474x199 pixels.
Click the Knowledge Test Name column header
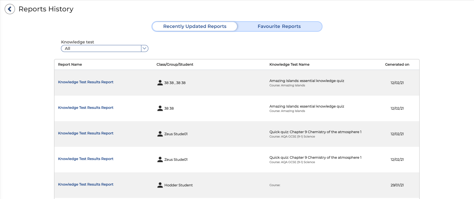tap(289, 64)
